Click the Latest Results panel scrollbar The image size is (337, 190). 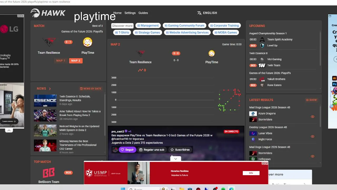tap(320, 116)
